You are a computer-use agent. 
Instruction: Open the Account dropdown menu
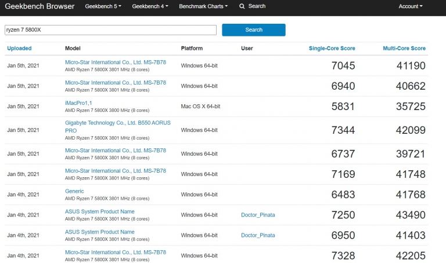point(411,6)
